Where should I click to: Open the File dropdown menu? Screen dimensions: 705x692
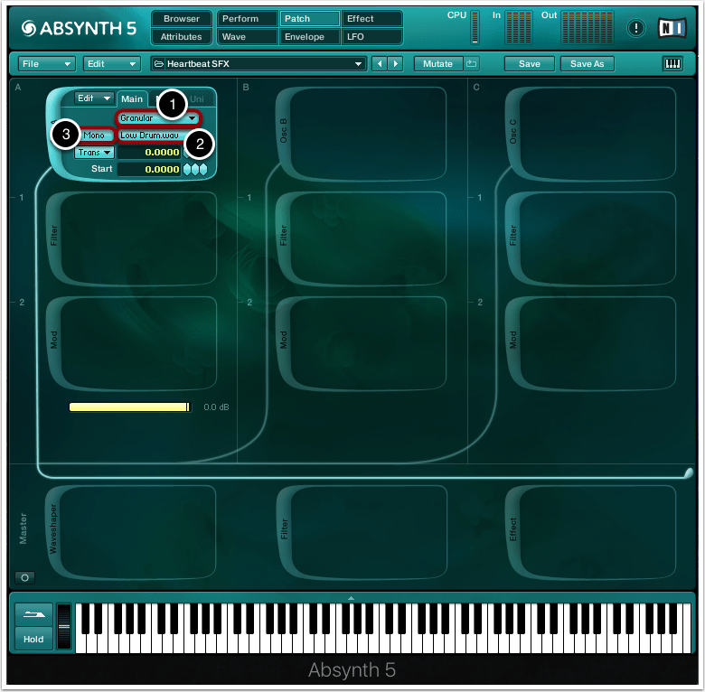point(45,64)
